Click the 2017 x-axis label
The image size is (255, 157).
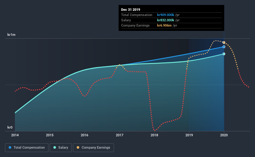(x=119, y=135)
